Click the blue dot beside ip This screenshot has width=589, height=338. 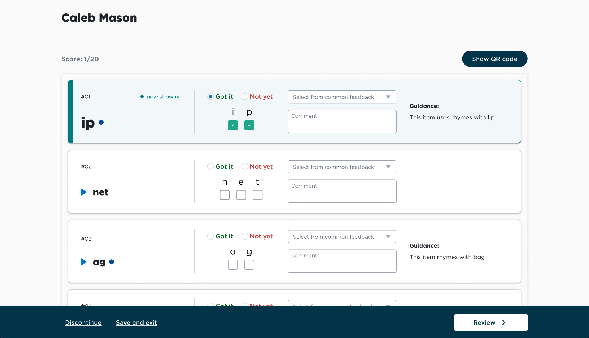[x=101, y=122]
